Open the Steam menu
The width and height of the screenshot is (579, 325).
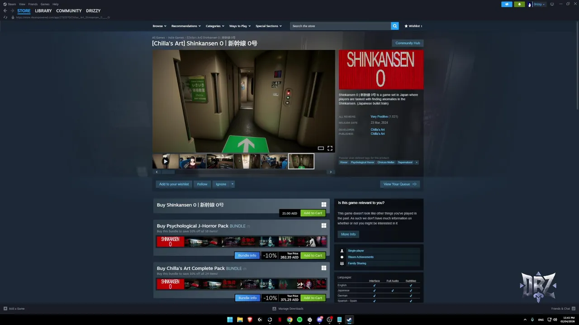pyautogui.click(x=9, y=4)
